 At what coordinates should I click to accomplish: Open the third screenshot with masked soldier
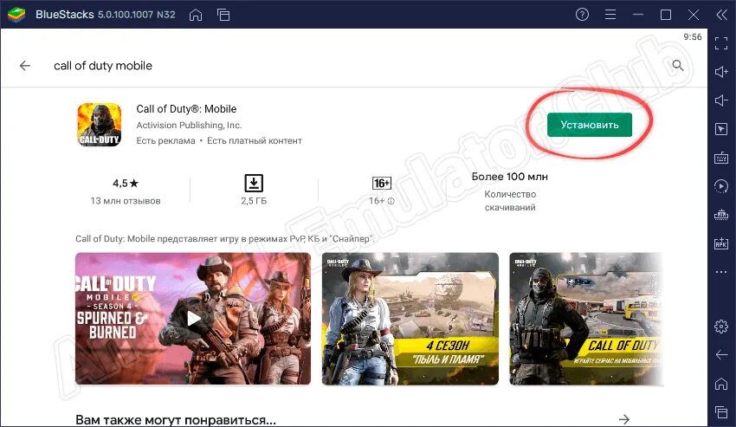tap(586, 319)
